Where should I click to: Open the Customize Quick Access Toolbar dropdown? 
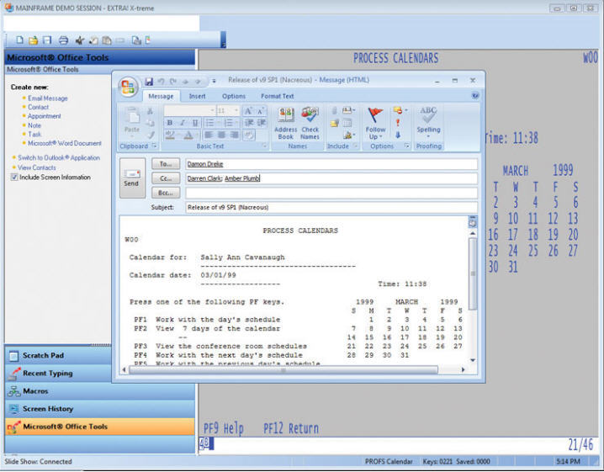click(214, 82)
